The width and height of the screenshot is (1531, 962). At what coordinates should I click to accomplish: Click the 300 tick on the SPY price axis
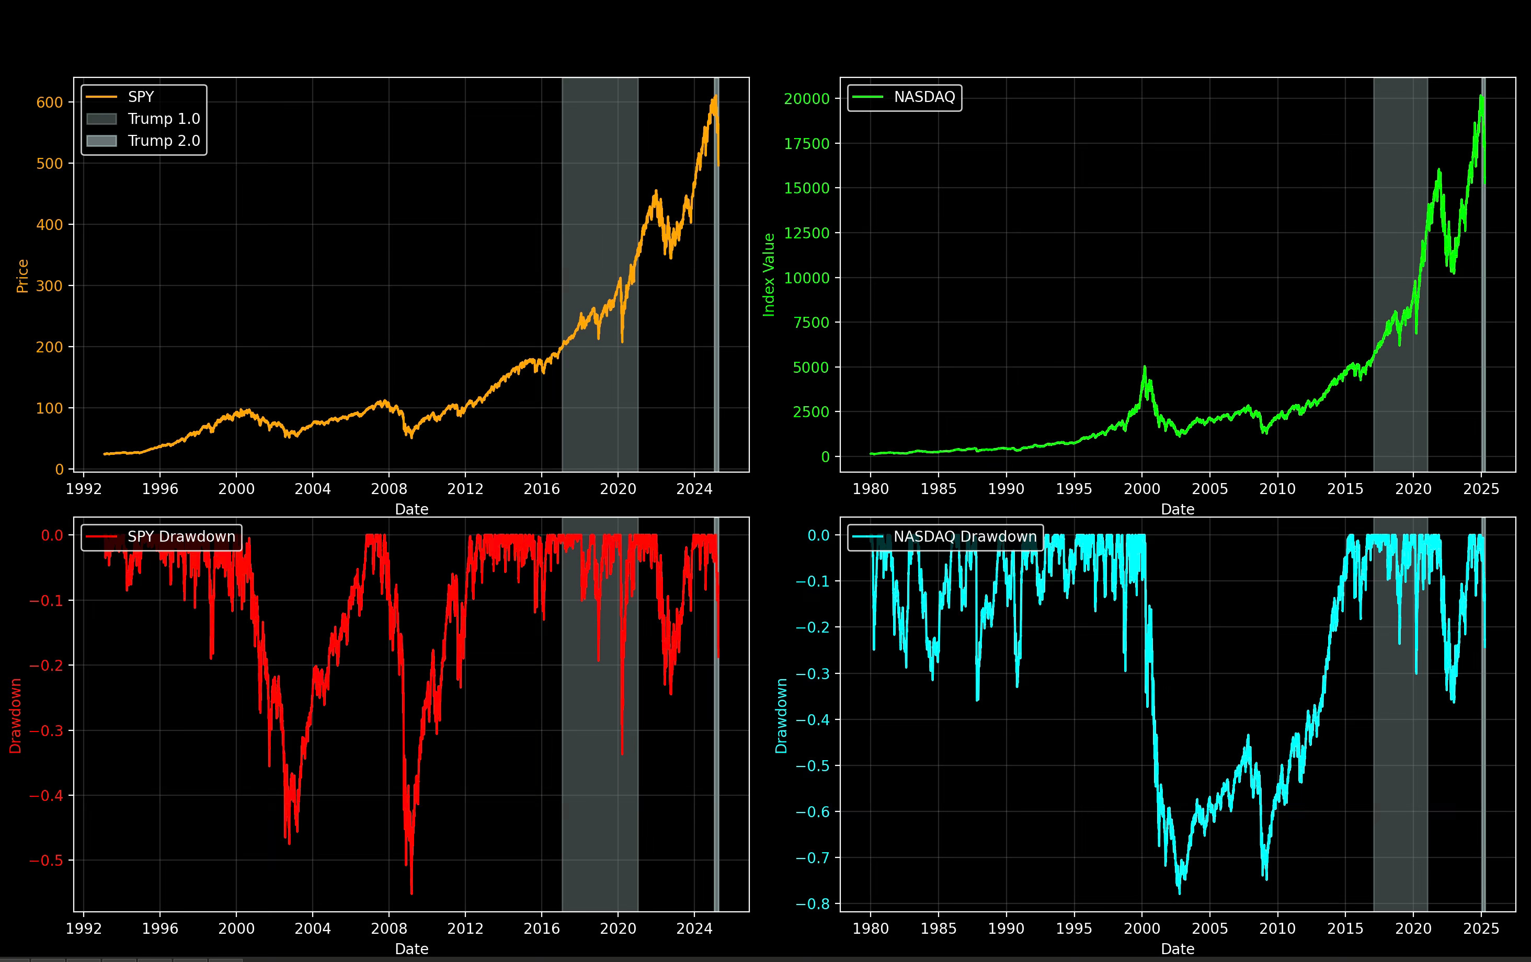[x=50, y=286]
